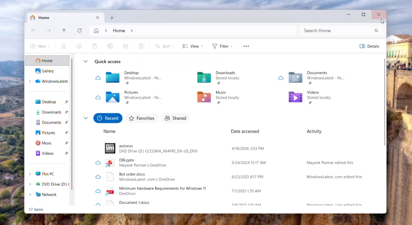Select the Minimum Hardware Requirements PDF icon
412x225 pixels.
(x=110, y=191)
